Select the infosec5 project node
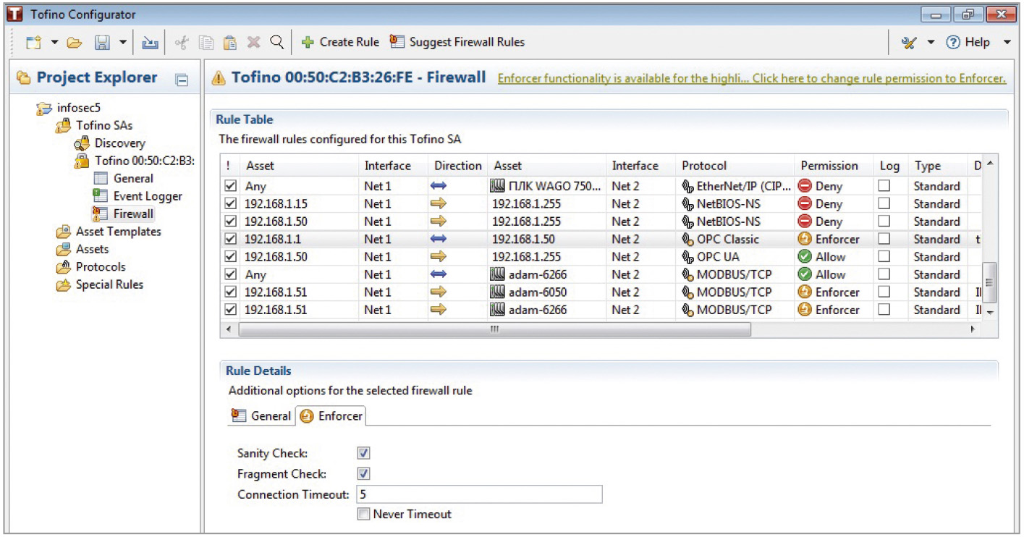 click(69, 108)
